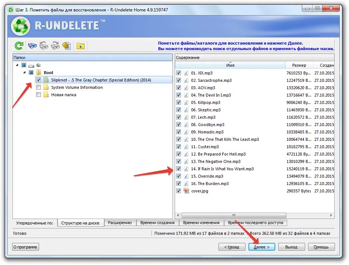Select the file 09. Nomadic.mp3
The image size is (349, 265).
click(207, 132)
